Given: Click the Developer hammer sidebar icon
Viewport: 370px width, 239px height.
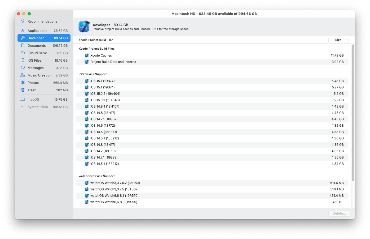Looking at the screenshot, I should pos(23,38).
